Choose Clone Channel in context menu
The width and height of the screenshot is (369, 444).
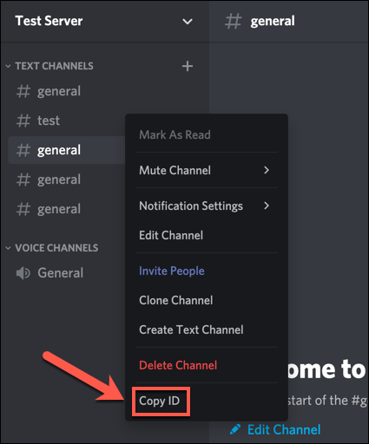(207, 300)
